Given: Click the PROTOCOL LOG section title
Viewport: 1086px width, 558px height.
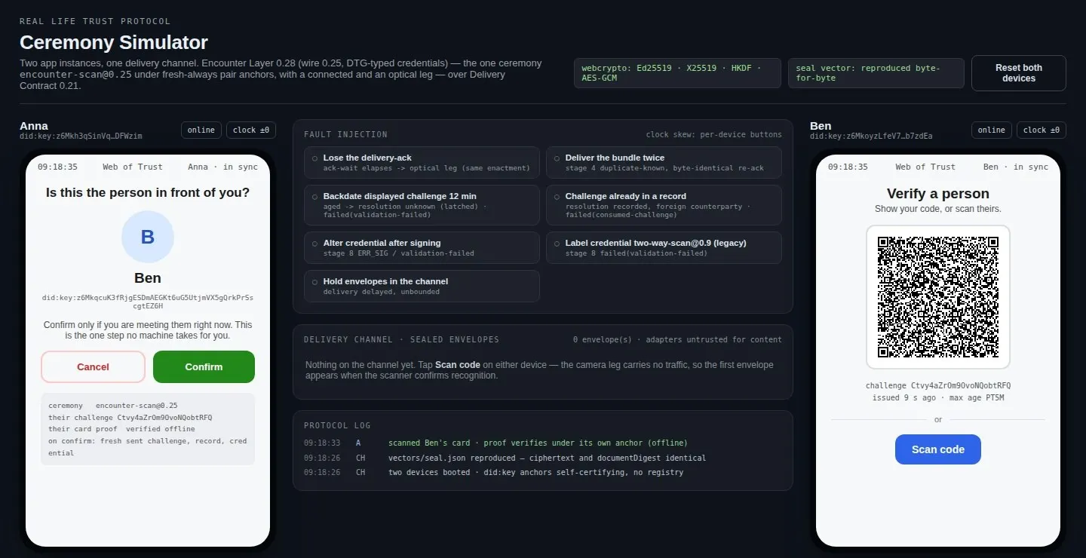Looking at the screenshot, I should (x=337, y=426).
